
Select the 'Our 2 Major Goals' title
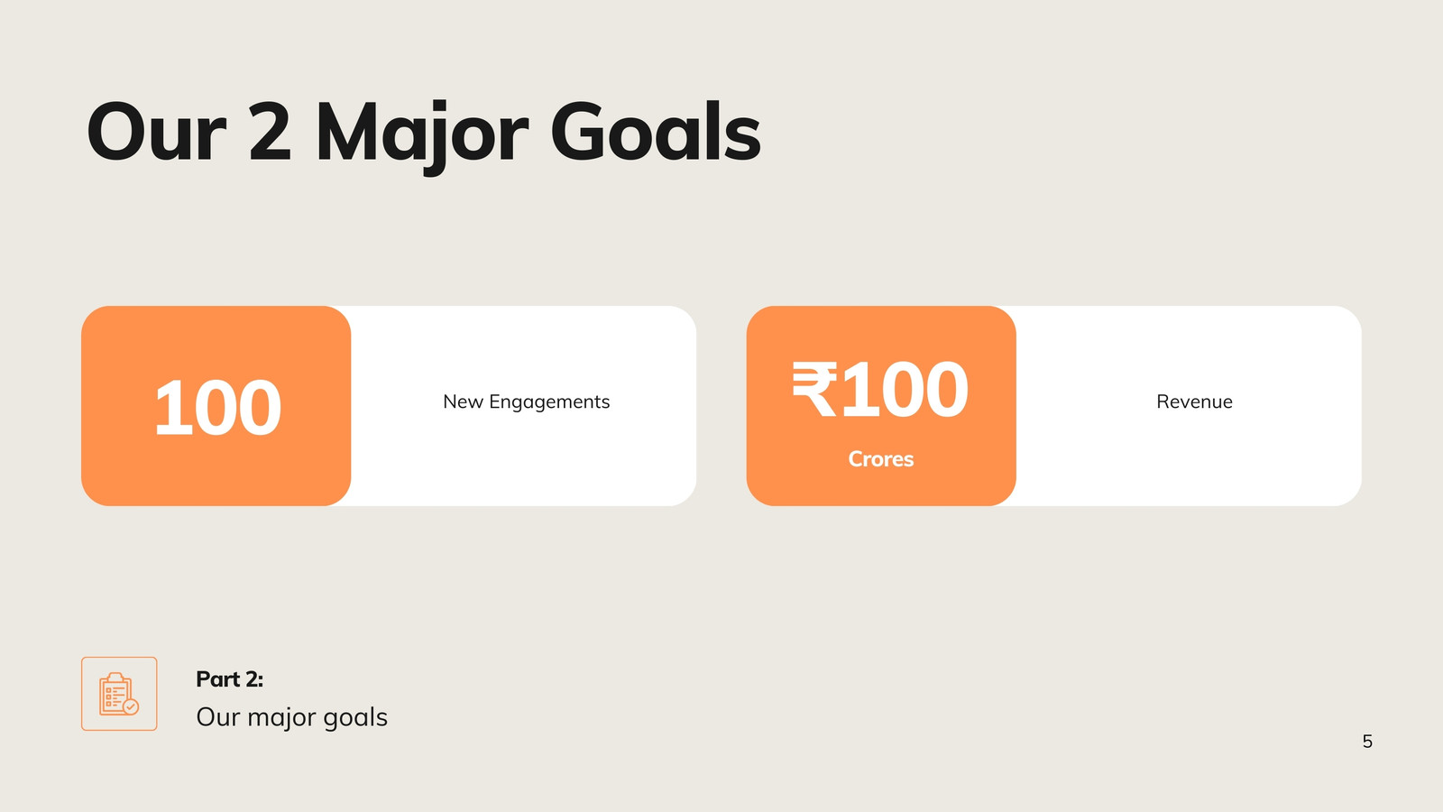click(x=424, y=134)
